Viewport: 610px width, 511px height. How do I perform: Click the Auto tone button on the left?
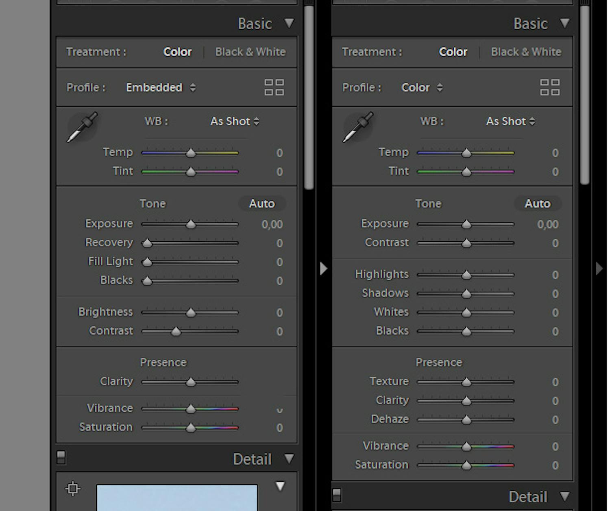coord(262,203)
